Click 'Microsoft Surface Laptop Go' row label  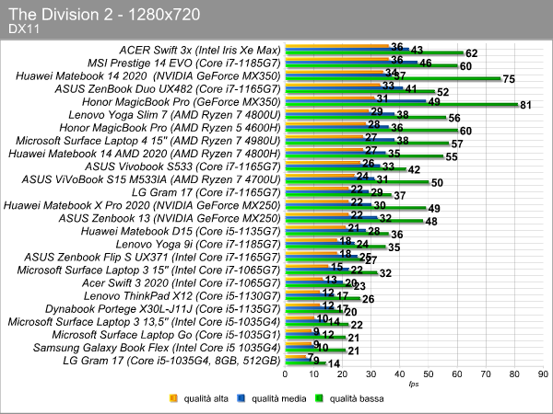click(x=167, y=335)
